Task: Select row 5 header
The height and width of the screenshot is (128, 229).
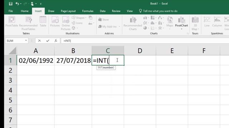Action: [10, 100]
